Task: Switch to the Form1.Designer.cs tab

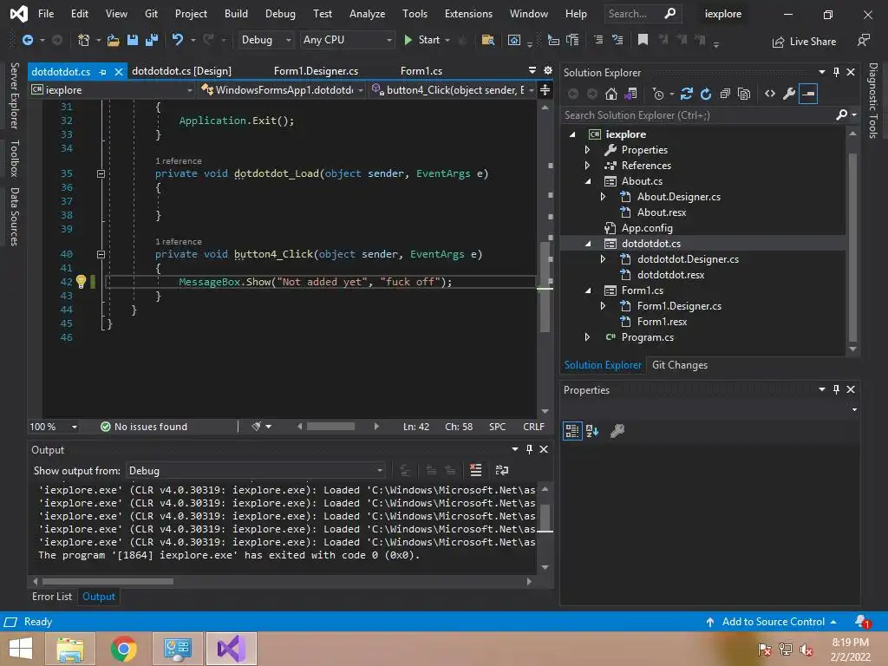Action: [x=316, y=71]
